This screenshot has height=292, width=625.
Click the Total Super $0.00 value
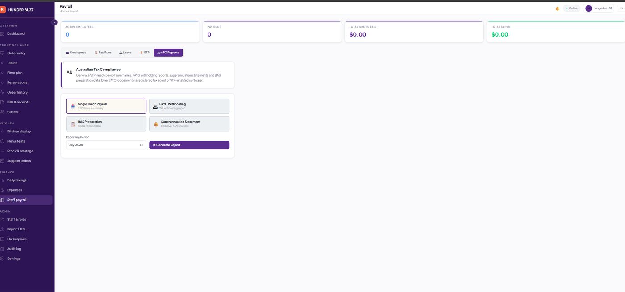click(x=500, y=34)
